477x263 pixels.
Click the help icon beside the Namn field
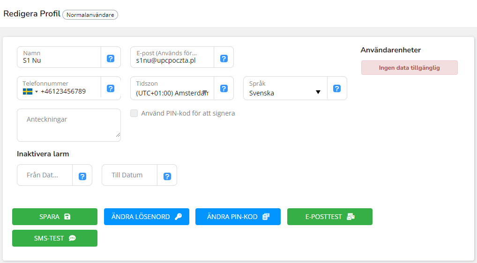pyautogui.click(x=111, y=58)
